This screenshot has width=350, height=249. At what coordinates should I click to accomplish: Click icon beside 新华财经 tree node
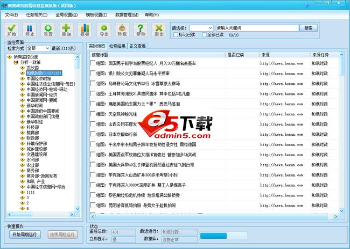tap(22, 122)
